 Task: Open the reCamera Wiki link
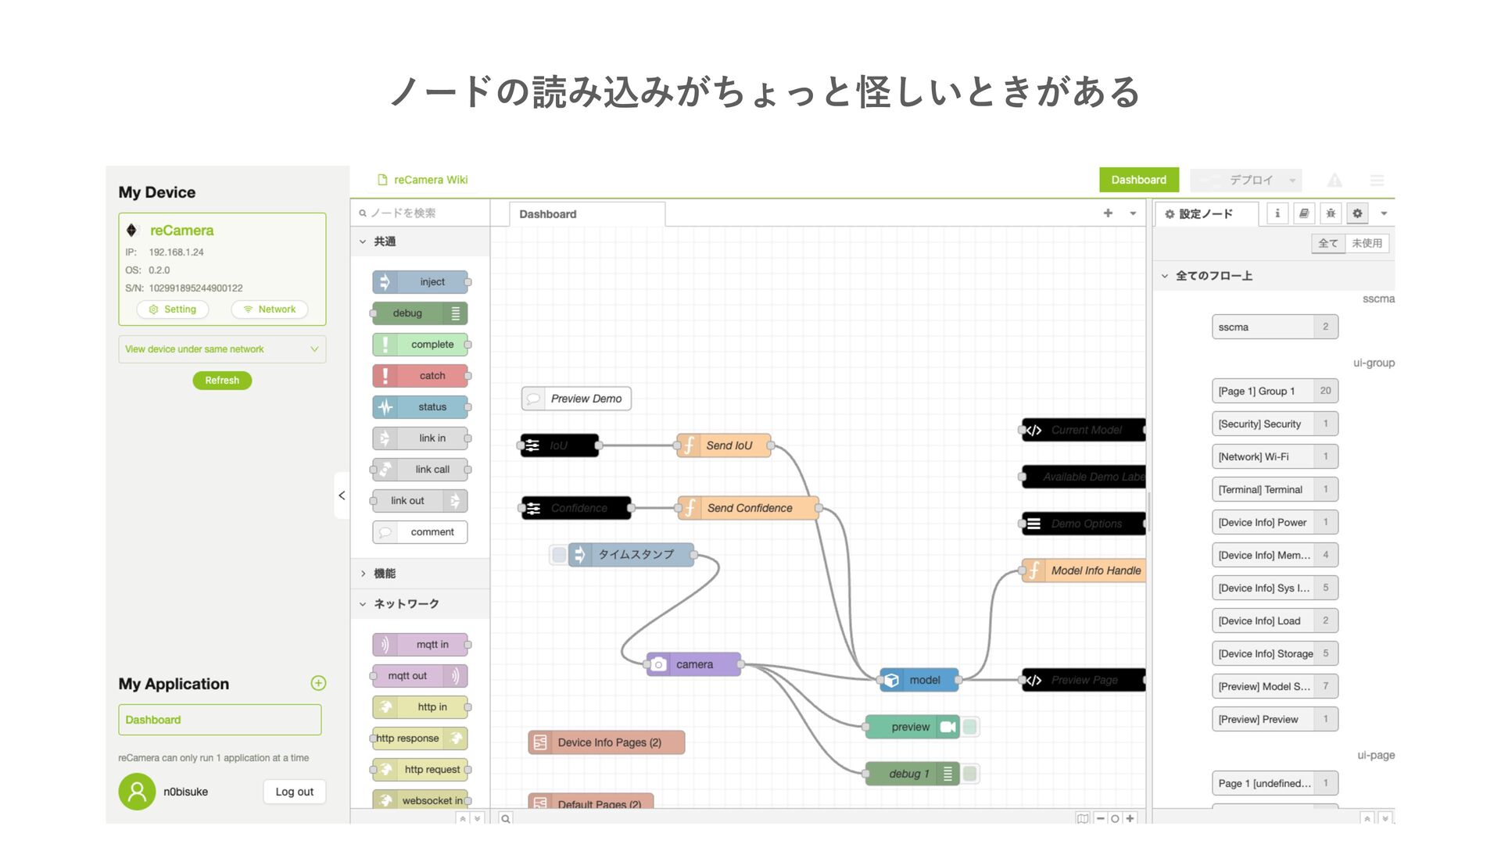coord(422,180)
